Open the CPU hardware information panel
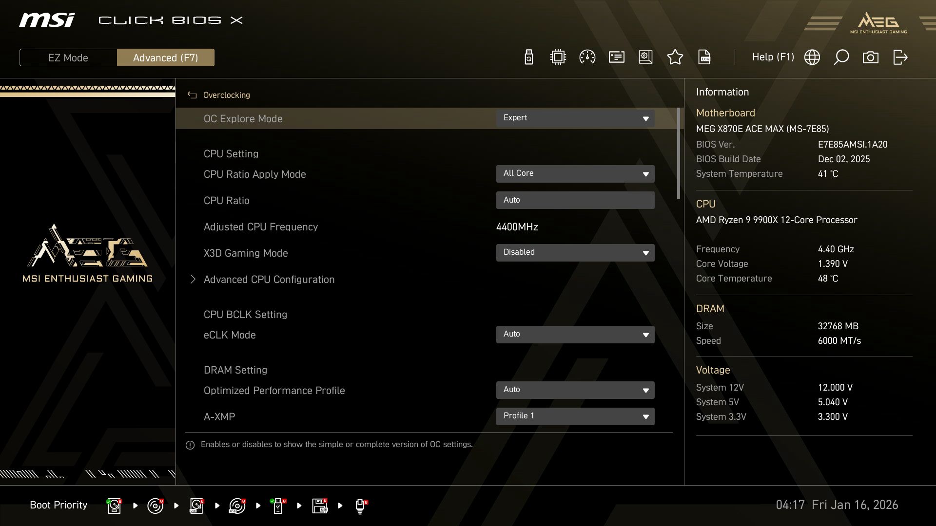 pyautogui.click(x=557, y=57)
